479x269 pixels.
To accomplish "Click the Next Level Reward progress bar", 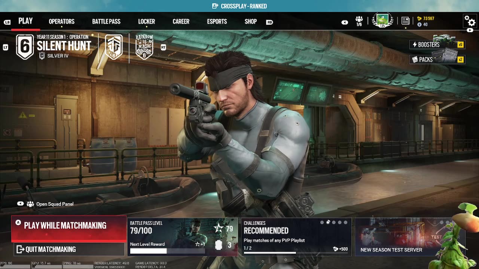I will [x=167, y=251].
